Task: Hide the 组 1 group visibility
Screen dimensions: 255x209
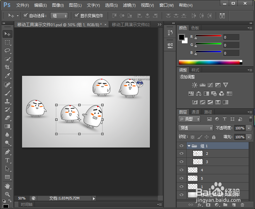Action: pos(182,146)
